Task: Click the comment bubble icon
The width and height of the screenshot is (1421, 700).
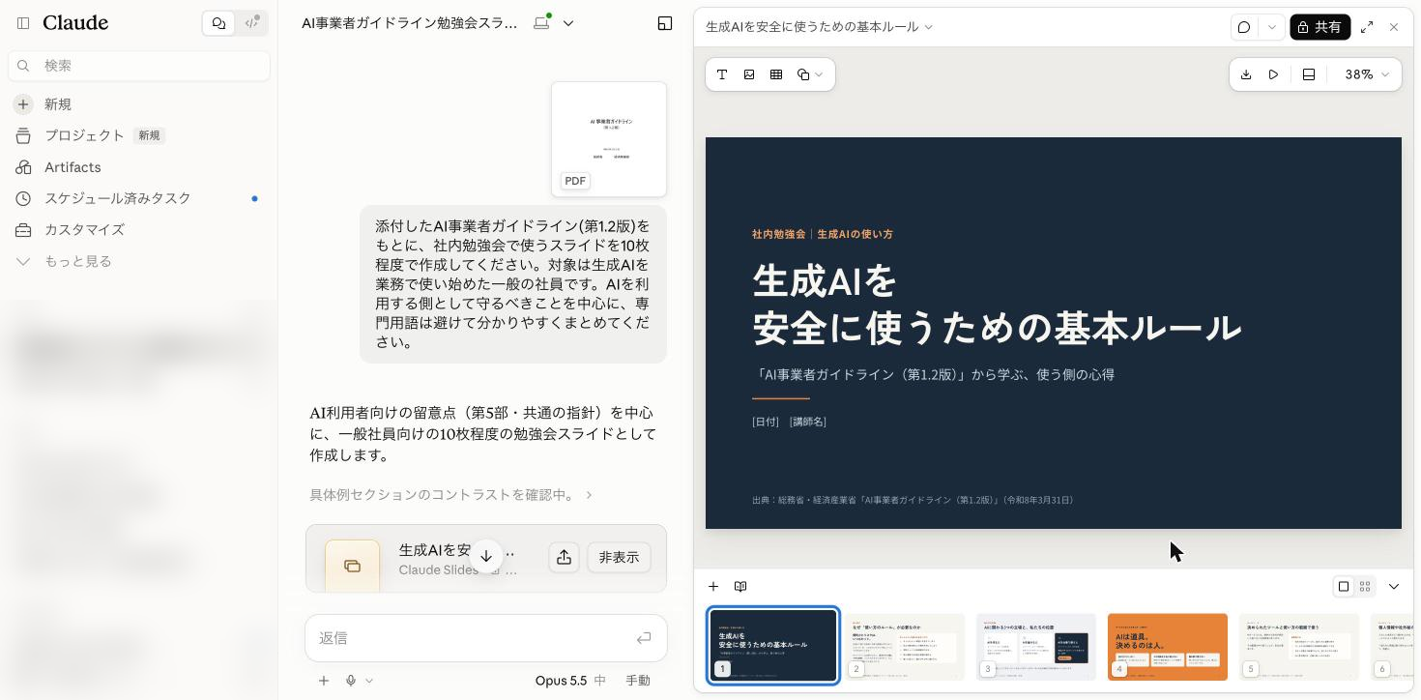Action: coord(1244,27)
